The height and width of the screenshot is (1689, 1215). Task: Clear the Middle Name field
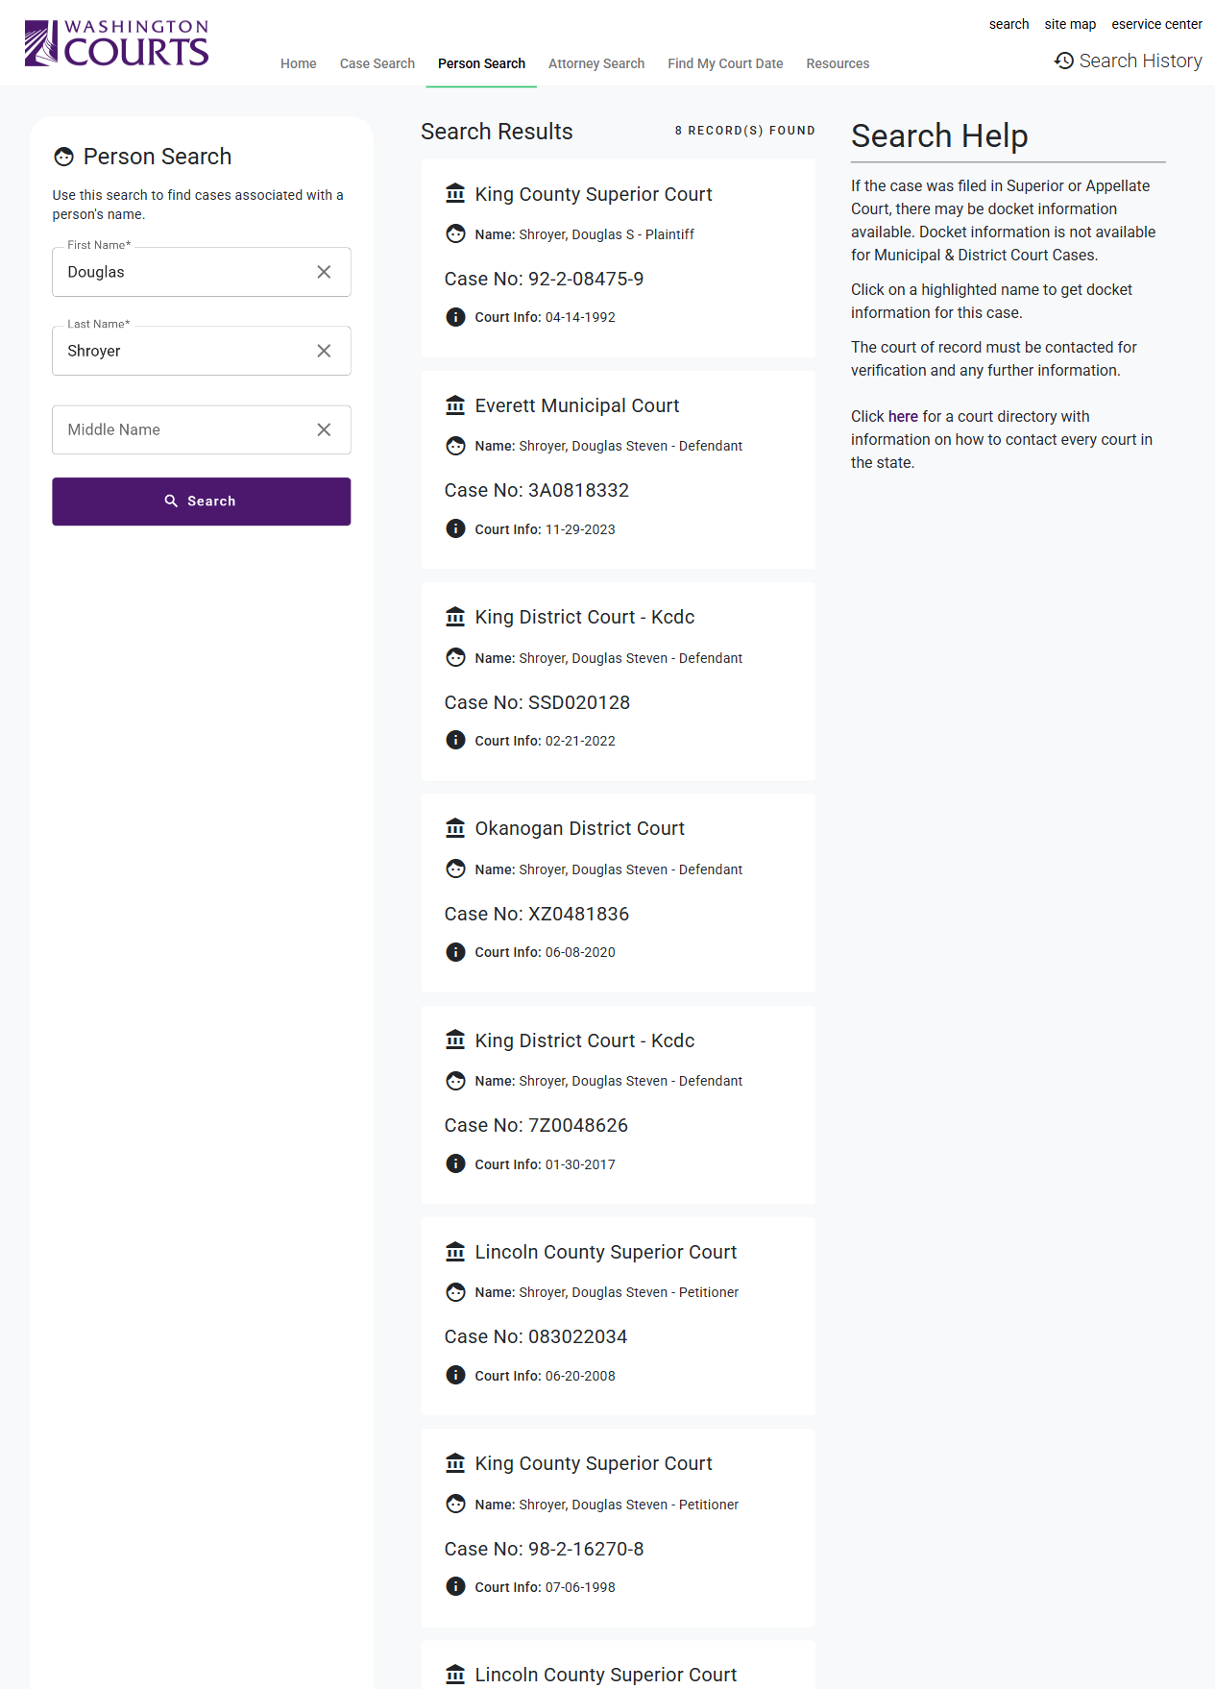coord(324,429)
